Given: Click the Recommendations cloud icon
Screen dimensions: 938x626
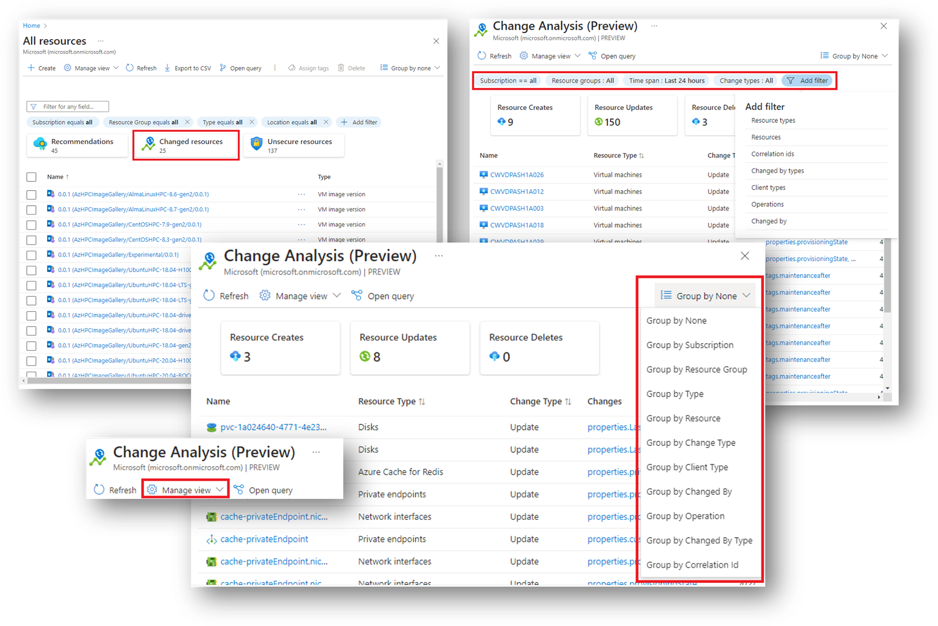Looking at the screenshot, I should (40, 144).
